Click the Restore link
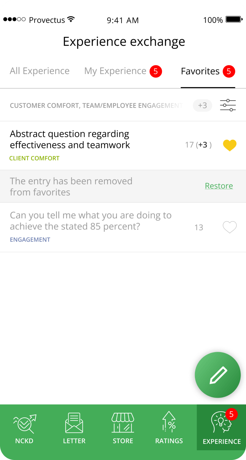 point(219,186)
